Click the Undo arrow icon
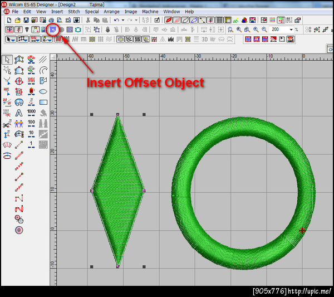Viewport: 334px width, 297px height. (116, 20)
